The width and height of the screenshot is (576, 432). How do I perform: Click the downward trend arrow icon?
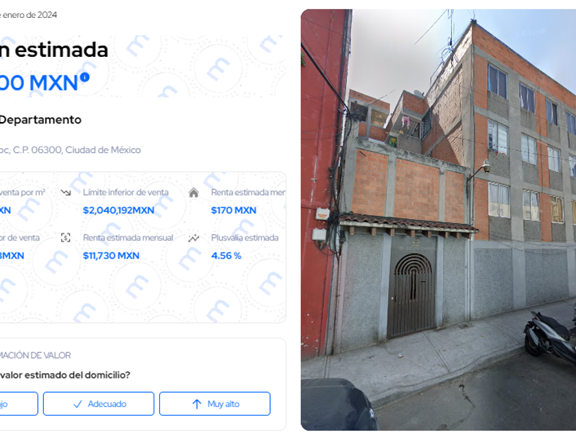(66, 192)
